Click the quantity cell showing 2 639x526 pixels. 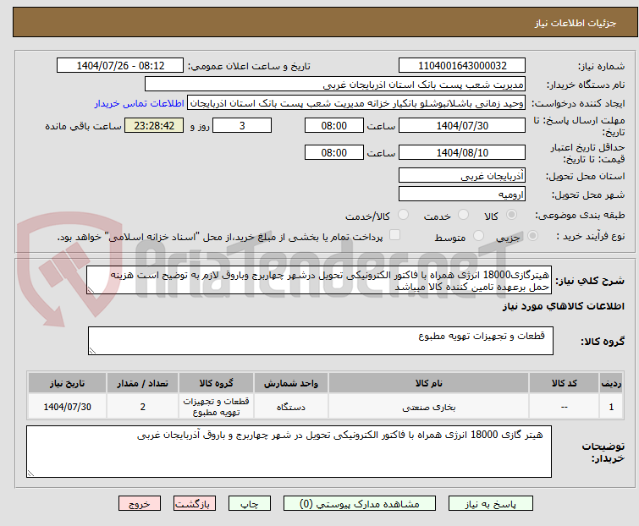coord(143,407)
